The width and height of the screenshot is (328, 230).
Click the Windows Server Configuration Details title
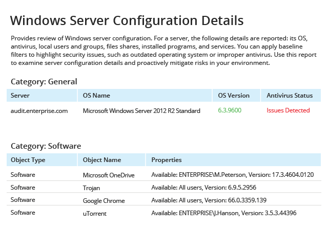click(x=127, y=21)
